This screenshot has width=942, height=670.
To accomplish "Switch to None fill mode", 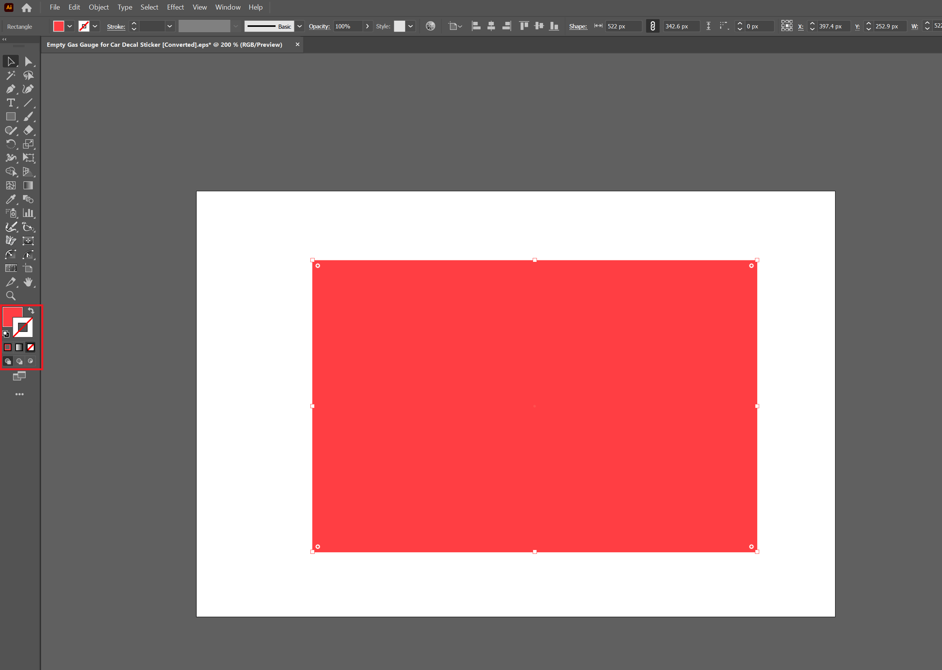I will click(x=31, y=347).
